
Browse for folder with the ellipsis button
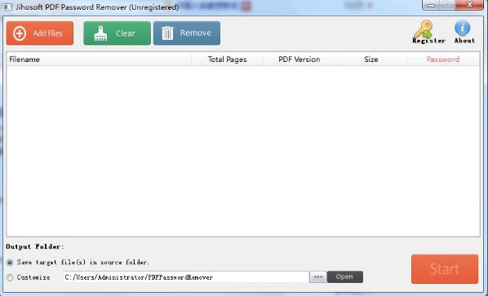pyautogui.click(x=317, y=276)
